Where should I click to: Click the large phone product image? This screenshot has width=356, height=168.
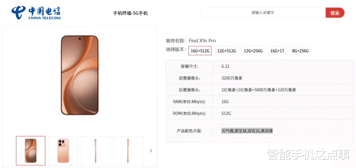click(80, 75)
